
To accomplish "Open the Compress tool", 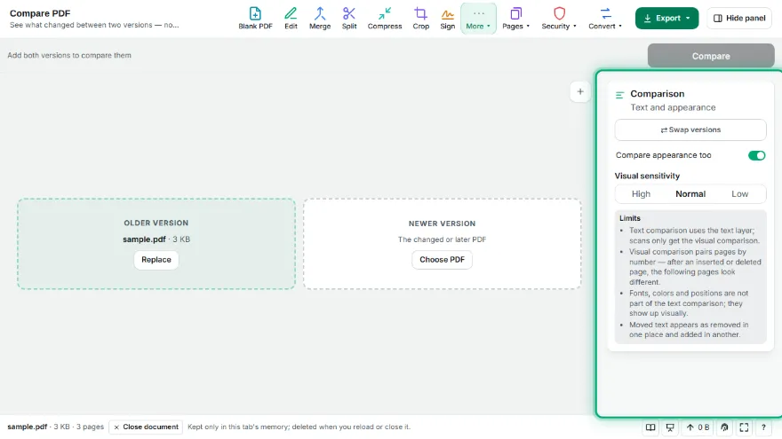I will (385, 19).
